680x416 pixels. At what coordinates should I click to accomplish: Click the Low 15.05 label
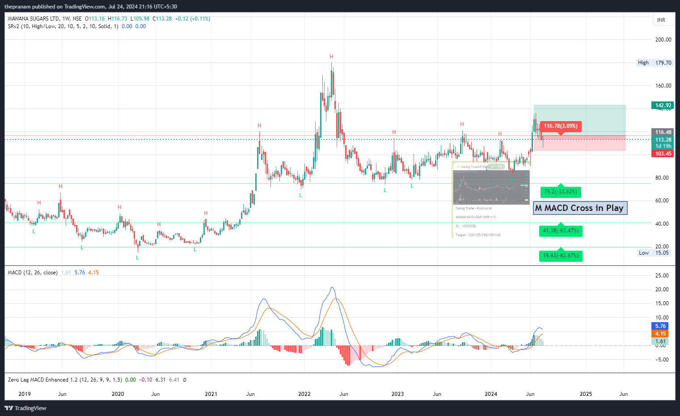tap(655, 253)
